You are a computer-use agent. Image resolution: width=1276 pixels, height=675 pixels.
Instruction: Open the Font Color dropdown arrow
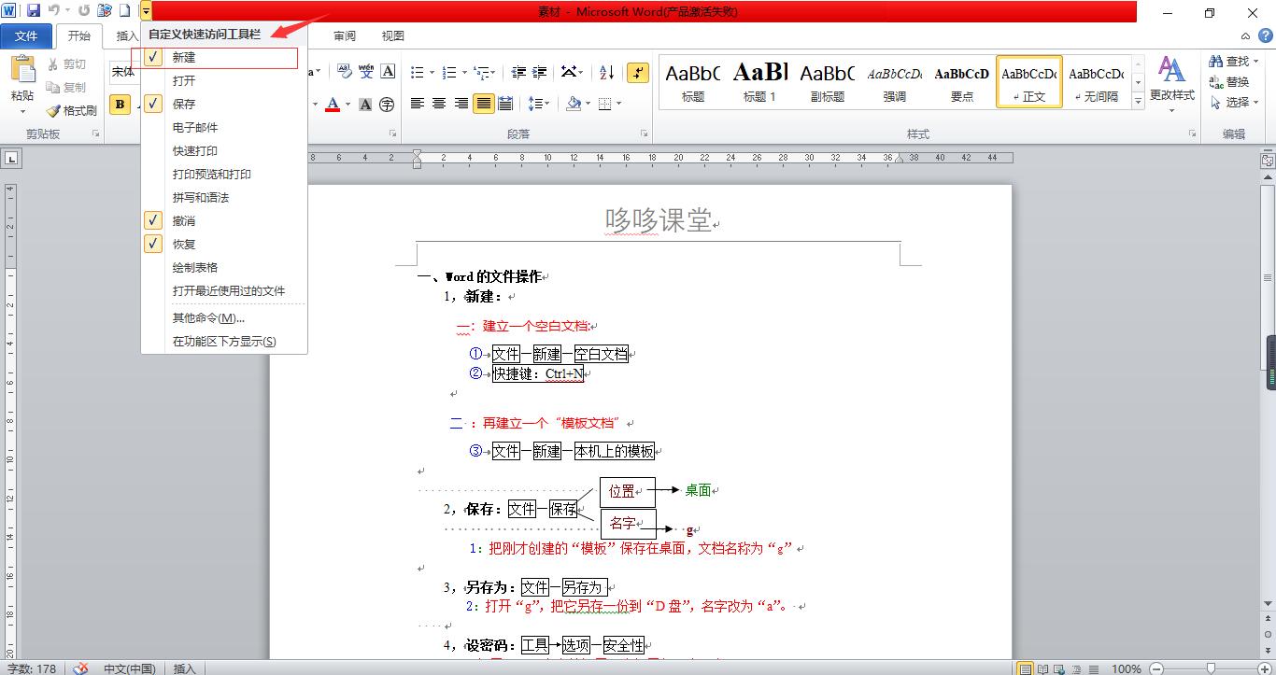[347, 103]
